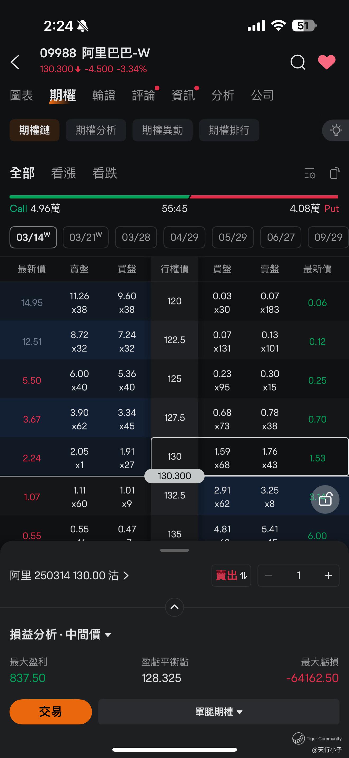The height and width of the screenshot is (758, 349).
Task: Switch to the 輪證 tab
Action: click(x=104, y=95)
